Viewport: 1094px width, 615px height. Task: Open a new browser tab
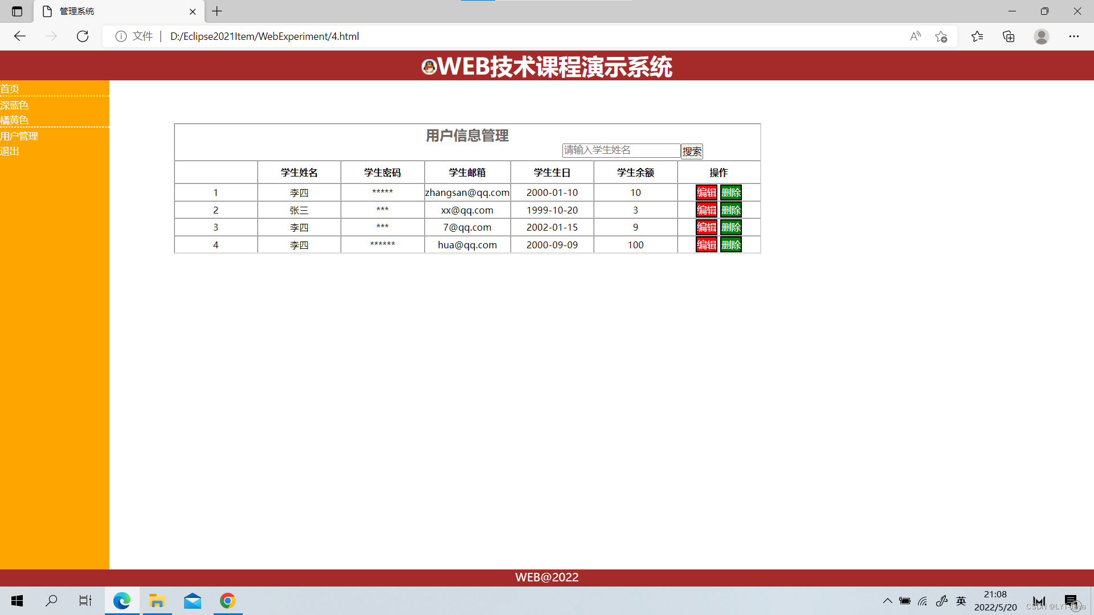217,11
